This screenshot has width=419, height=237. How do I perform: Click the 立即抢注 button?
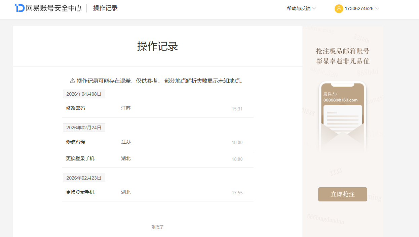pos(343,194)
